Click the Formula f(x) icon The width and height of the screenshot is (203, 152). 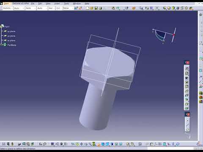coord(41,144)
